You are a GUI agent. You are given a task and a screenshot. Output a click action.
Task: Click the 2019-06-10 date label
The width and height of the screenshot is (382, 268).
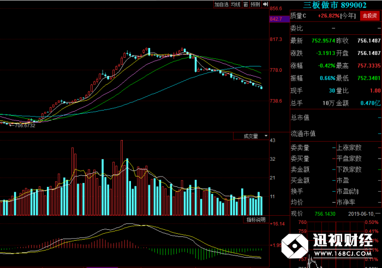(361, 214)
